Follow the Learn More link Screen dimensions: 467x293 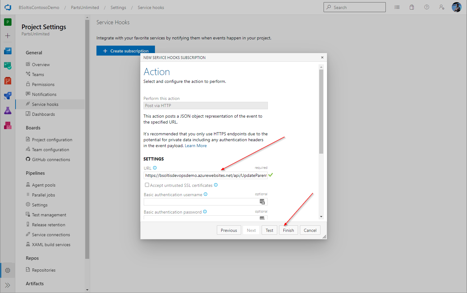(x=196, y=146)
